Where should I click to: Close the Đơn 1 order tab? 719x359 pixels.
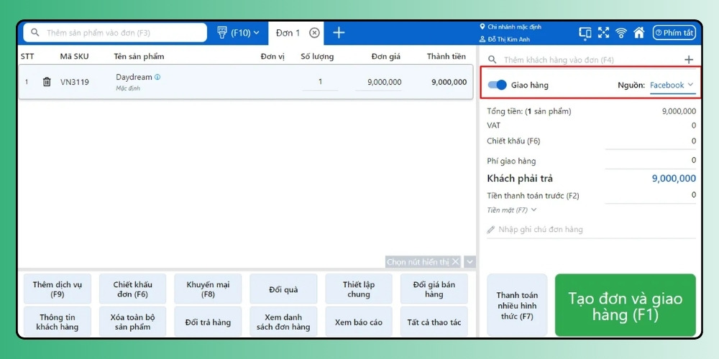point(314,32)
